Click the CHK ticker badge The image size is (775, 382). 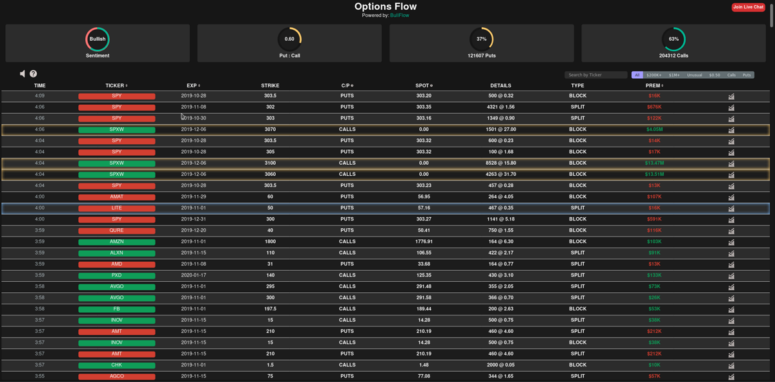(x=117, y=365)
